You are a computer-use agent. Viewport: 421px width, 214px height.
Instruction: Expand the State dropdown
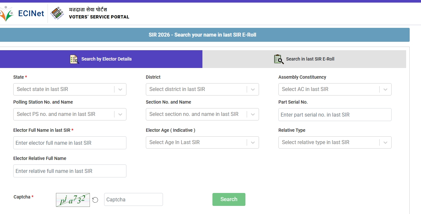(70, 89)
